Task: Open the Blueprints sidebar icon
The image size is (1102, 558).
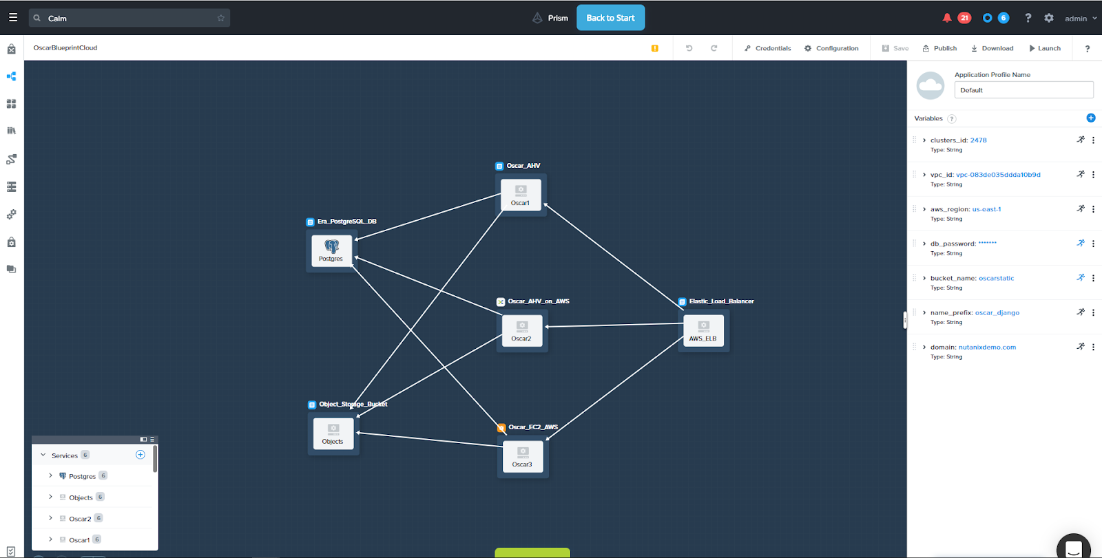Action: coord(11,76)
